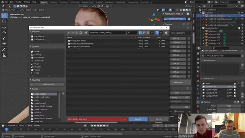This screenshot has height=138, width=245.
Task: Uncheck the FaceBuilderCol checkbox
Action: tap(239, 28)
